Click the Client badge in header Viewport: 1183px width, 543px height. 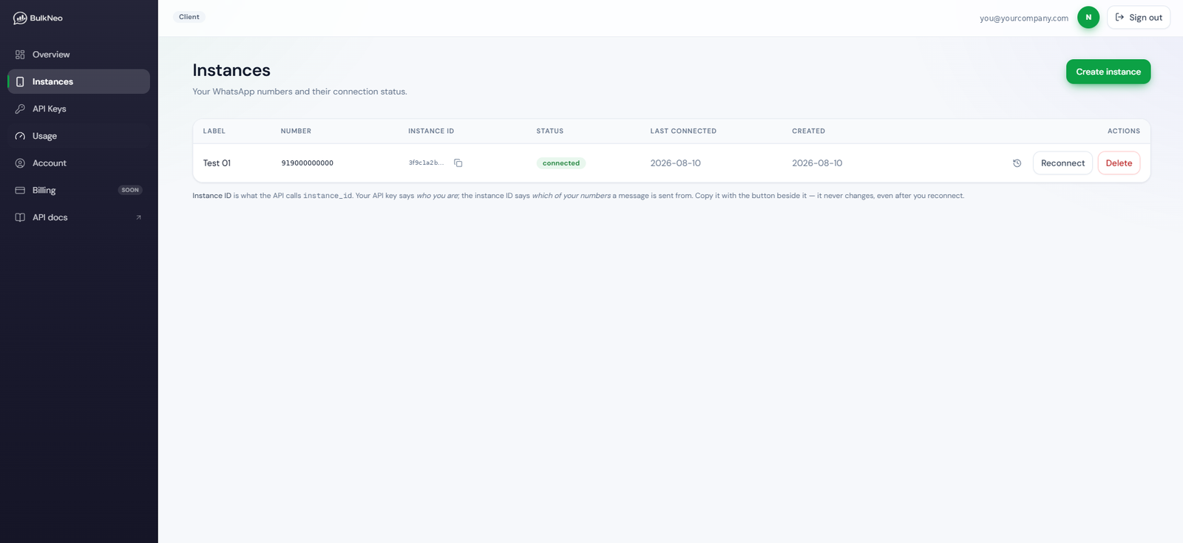coord(189,17)
